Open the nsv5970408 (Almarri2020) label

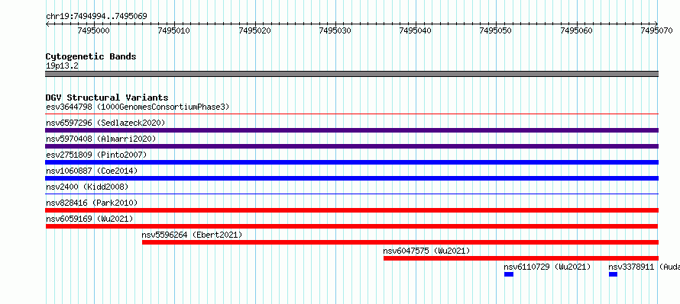click(x=101, y=139)
